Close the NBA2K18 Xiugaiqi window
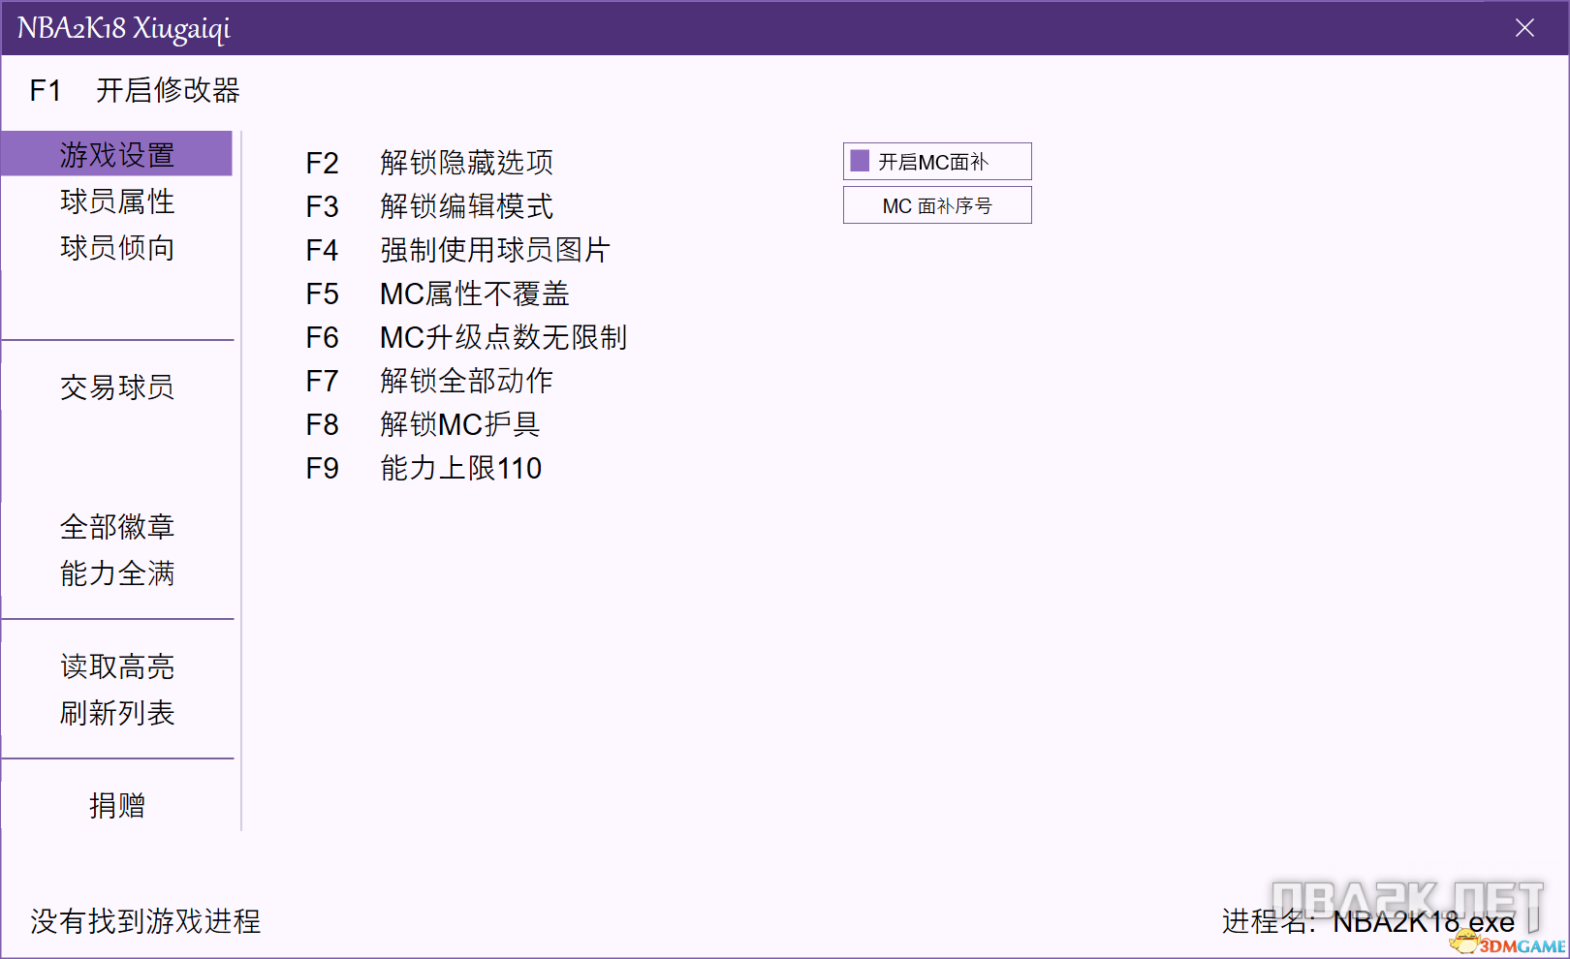The width and height of the screenshot is (1570, 959). (1524, 28)
